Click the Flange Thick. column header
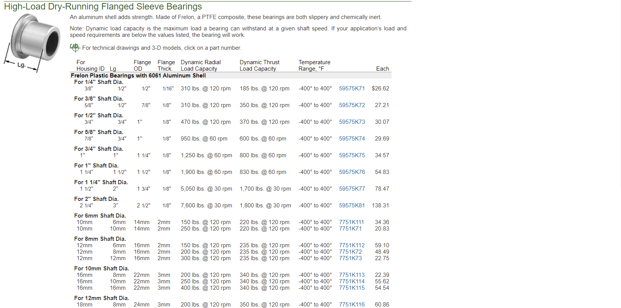The width and height of the screenshot is (621, 308). (x=166, y=65)
